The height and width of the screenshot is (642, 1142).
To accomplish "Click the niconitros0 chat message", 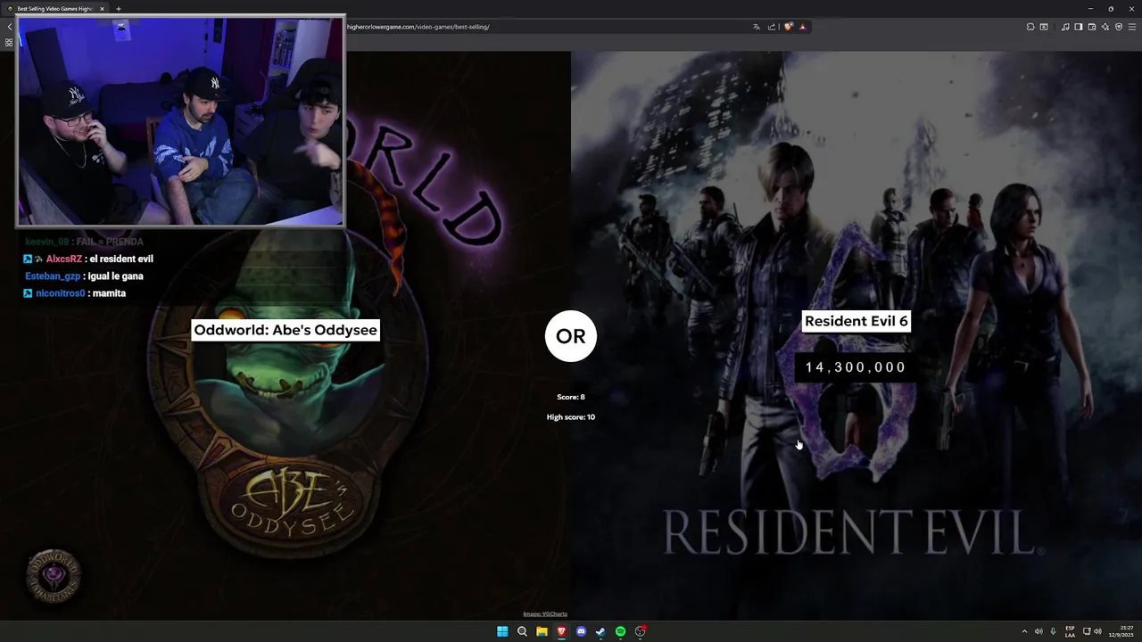I will pyautogui.click(x=75, y=293).
